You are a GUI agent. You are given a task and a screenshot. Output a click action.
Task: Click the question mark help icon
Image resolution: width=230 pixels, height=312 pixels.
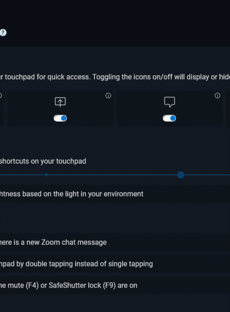pyautogui.click(x=3, y=33)
